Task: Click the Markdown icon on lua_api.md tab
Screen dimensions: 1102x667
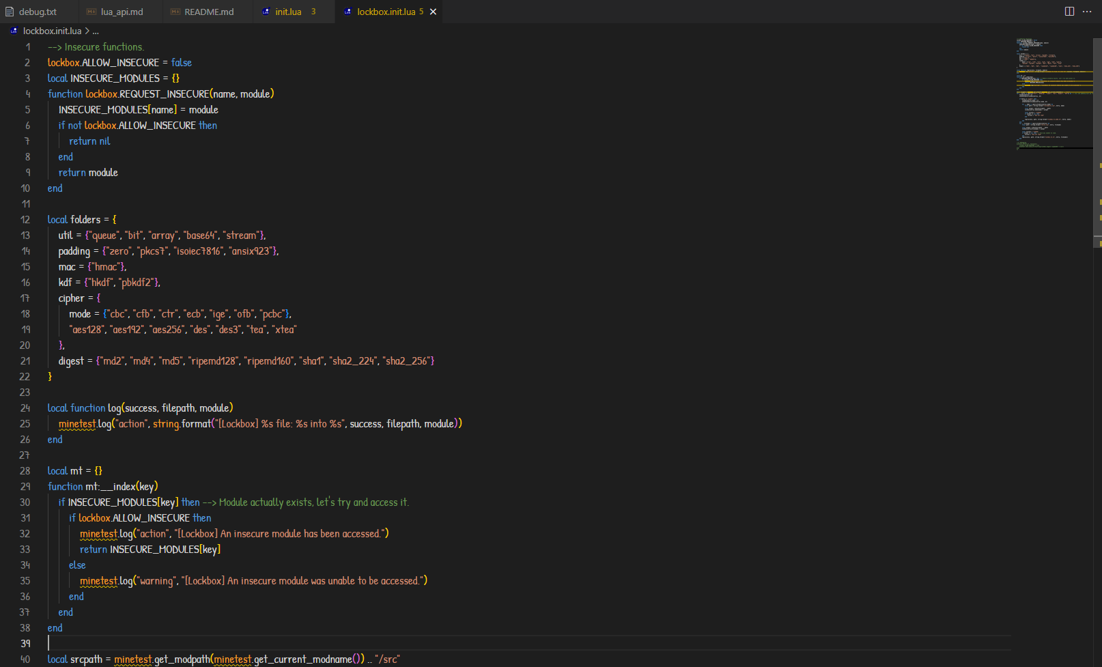Action: coord(91,12)
